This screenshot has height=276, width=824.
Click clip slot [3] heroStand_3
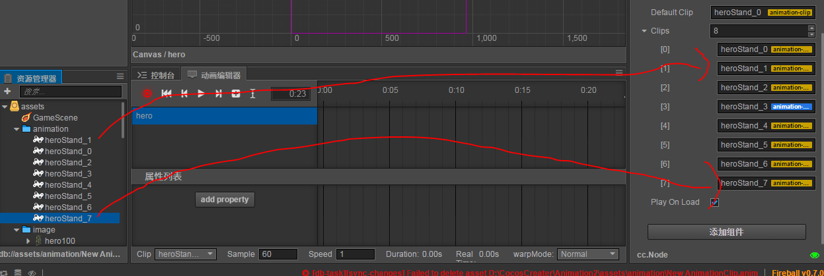pyautogui.click(x=766, y=106)
